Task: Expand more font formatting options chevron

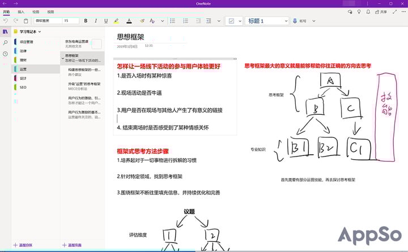Action: click(x=163, y=21)
